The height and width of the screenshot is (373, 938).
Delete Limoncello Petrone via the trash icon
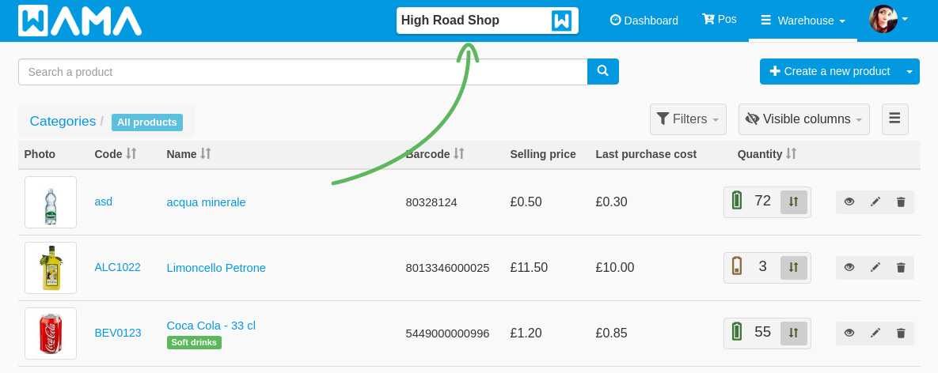coord(901,268)
